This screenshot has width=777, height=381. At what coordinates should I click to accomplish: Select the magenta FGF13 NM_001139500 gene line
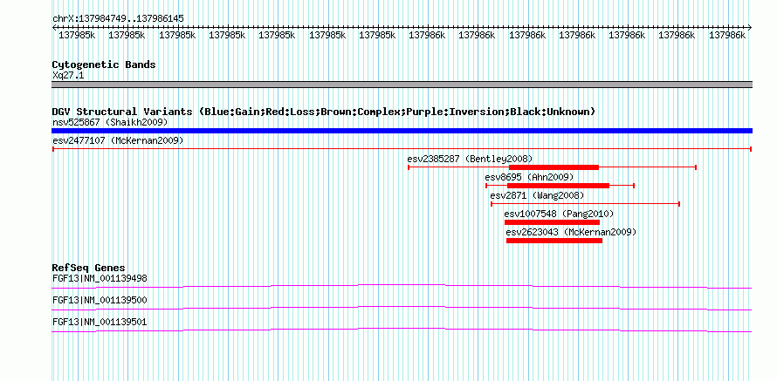(x=402, y=309)
